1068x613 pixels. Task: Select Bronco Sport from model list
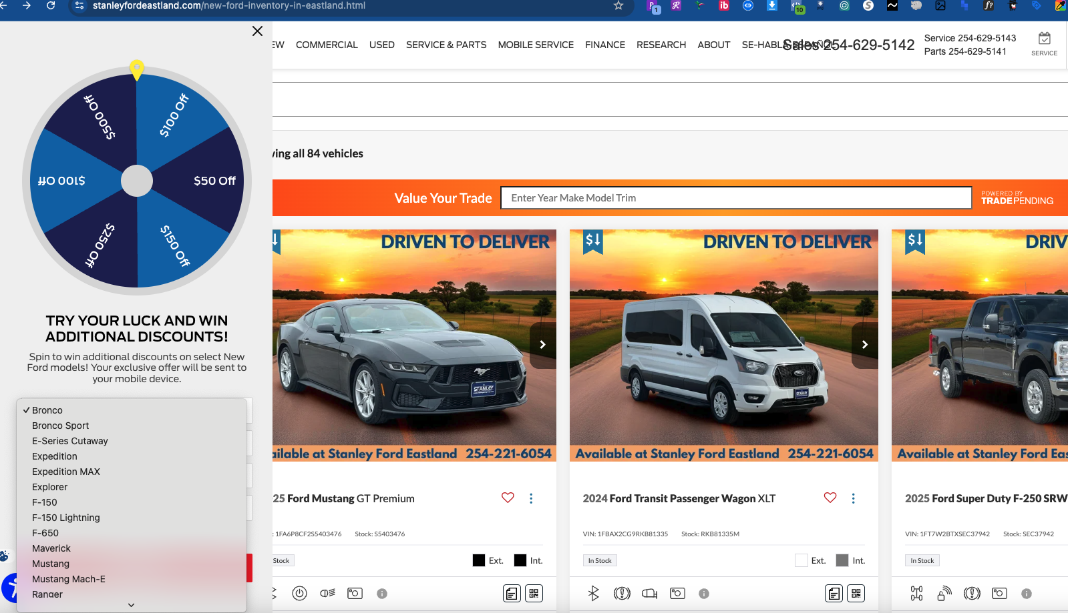[132, 426]
